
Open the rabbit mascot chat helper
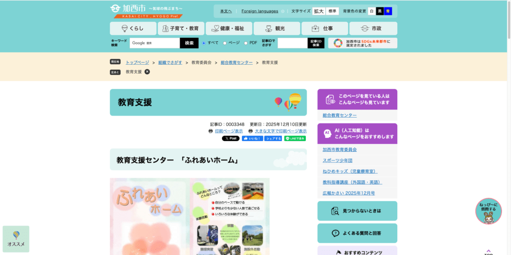488,211
